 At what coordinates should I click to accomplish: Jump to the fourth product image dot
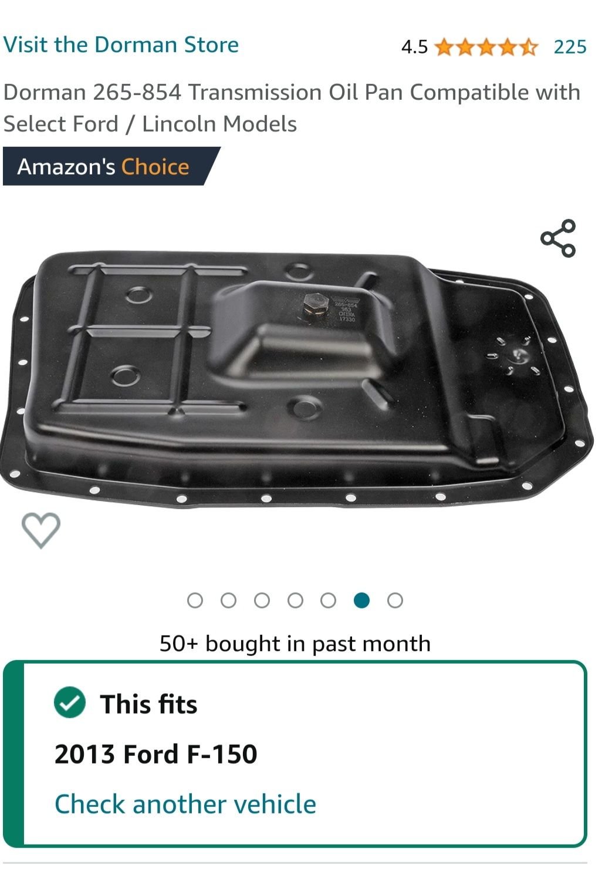point(295,600)
